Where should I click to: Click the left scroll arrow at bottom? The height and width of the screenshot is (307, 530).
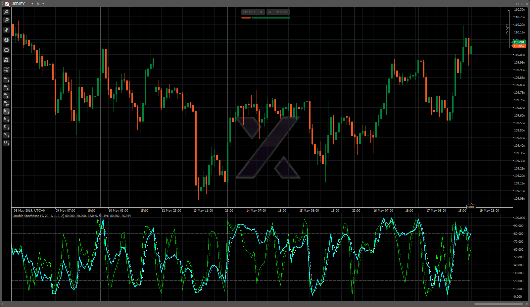[x=3, y=304]
